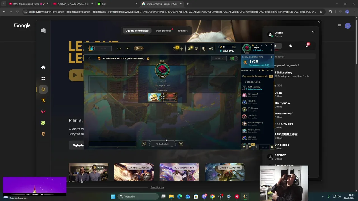358x201 pixels.
Task: Change friends list view options icon
Action: [x=267, y=70]
